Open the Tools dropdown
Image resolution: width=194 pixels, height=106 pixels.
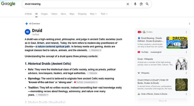click(x=104, y=14)
